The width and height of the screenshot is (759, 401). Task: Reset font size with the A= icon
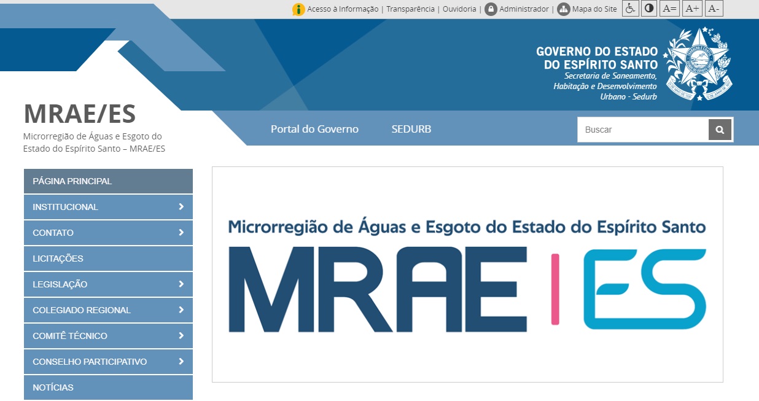pyautogui.click(x=669, y=8)
